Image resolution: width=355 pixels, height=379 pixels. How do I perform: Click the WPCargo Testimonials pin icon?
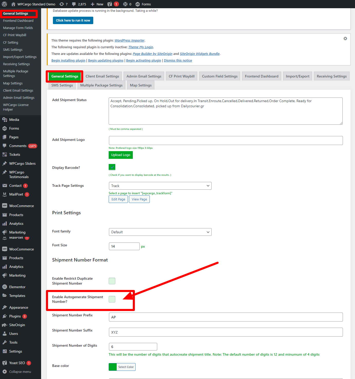(x=5, y=172)
